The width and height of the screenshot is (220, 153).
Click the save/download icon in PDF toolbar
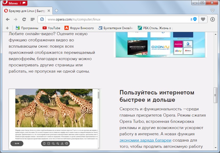coord(62,143)
